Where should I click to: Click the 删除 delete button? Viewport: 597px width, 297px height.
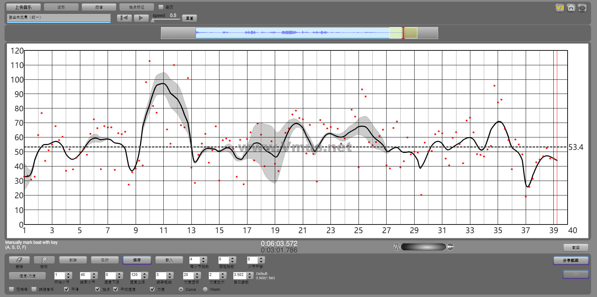(73, 260)
